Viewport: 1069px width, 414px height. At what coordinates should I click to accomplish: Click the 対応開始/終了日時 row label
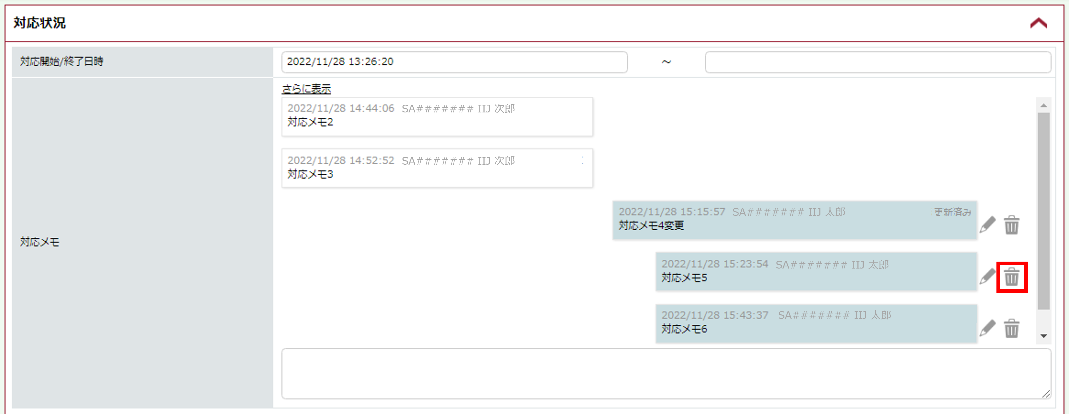[61, 62]
